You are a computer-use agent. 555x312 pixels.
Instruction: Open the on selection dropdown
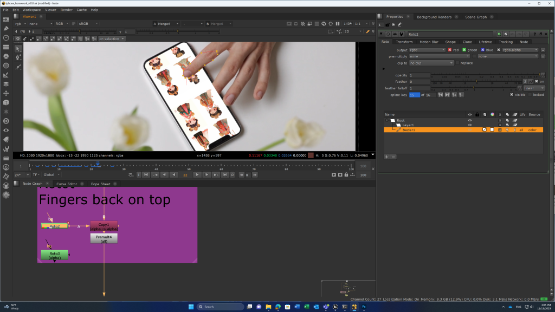(x=112, y=39)
